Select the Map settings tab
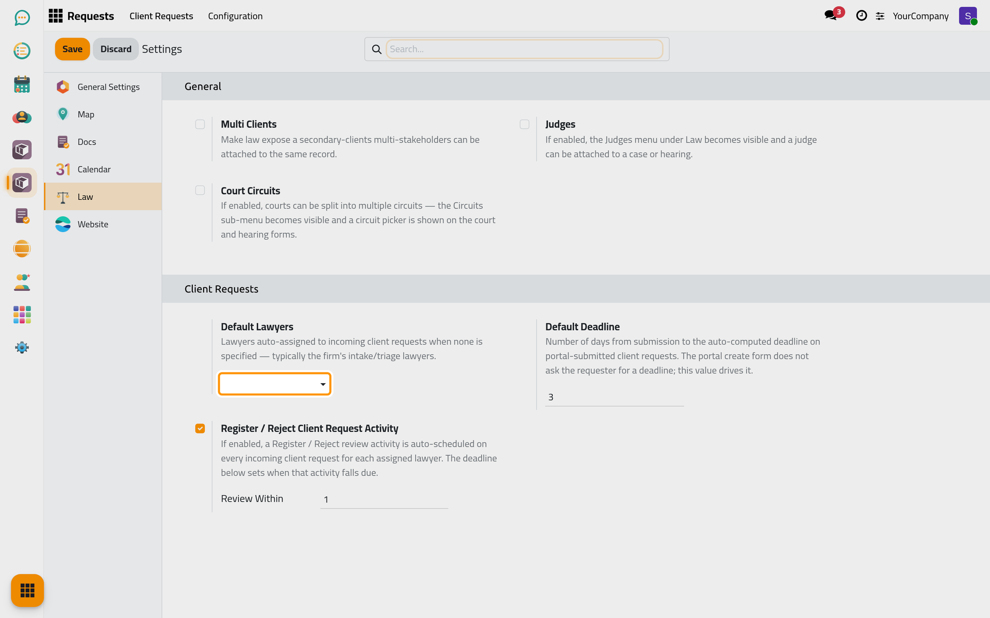 pyautogui.click(x=103, y=114)
